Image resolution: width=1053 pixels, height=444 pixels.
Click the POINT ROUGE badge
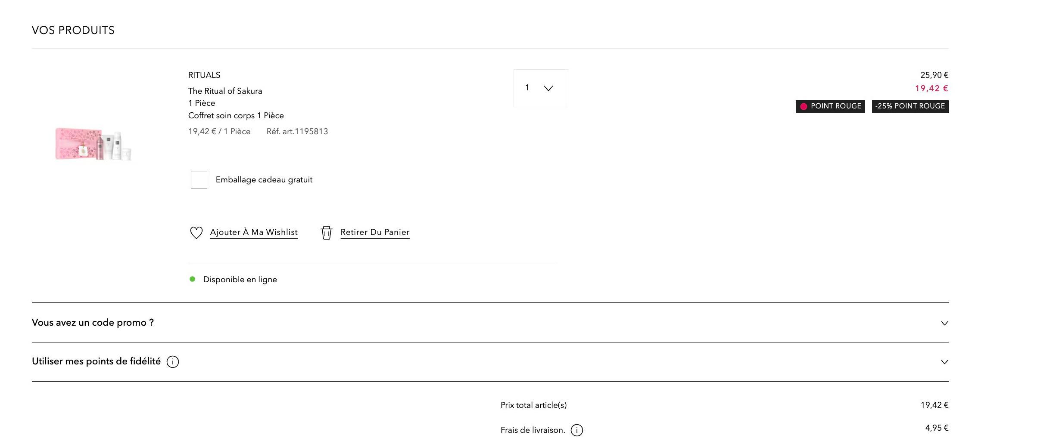coord(830,107)
